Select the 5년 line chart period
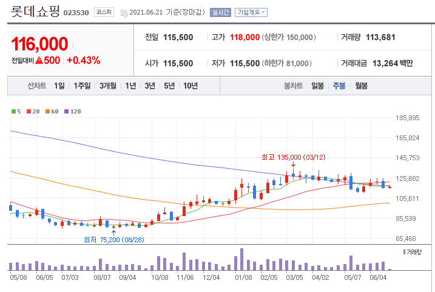Screen dimensions: 435x292 click(x=169, y=86)
